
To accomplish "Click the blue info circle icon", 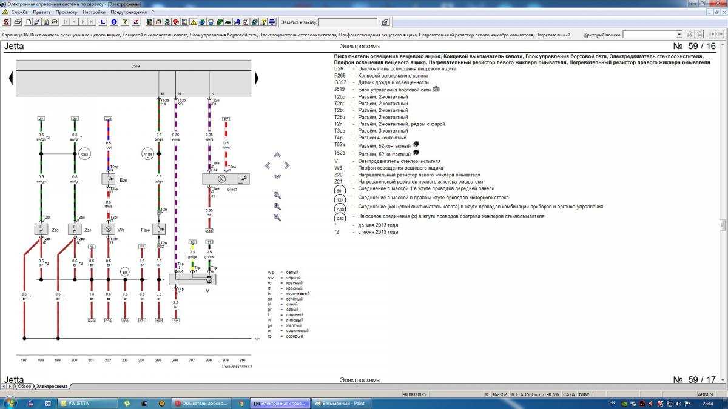I will point(114,22).
